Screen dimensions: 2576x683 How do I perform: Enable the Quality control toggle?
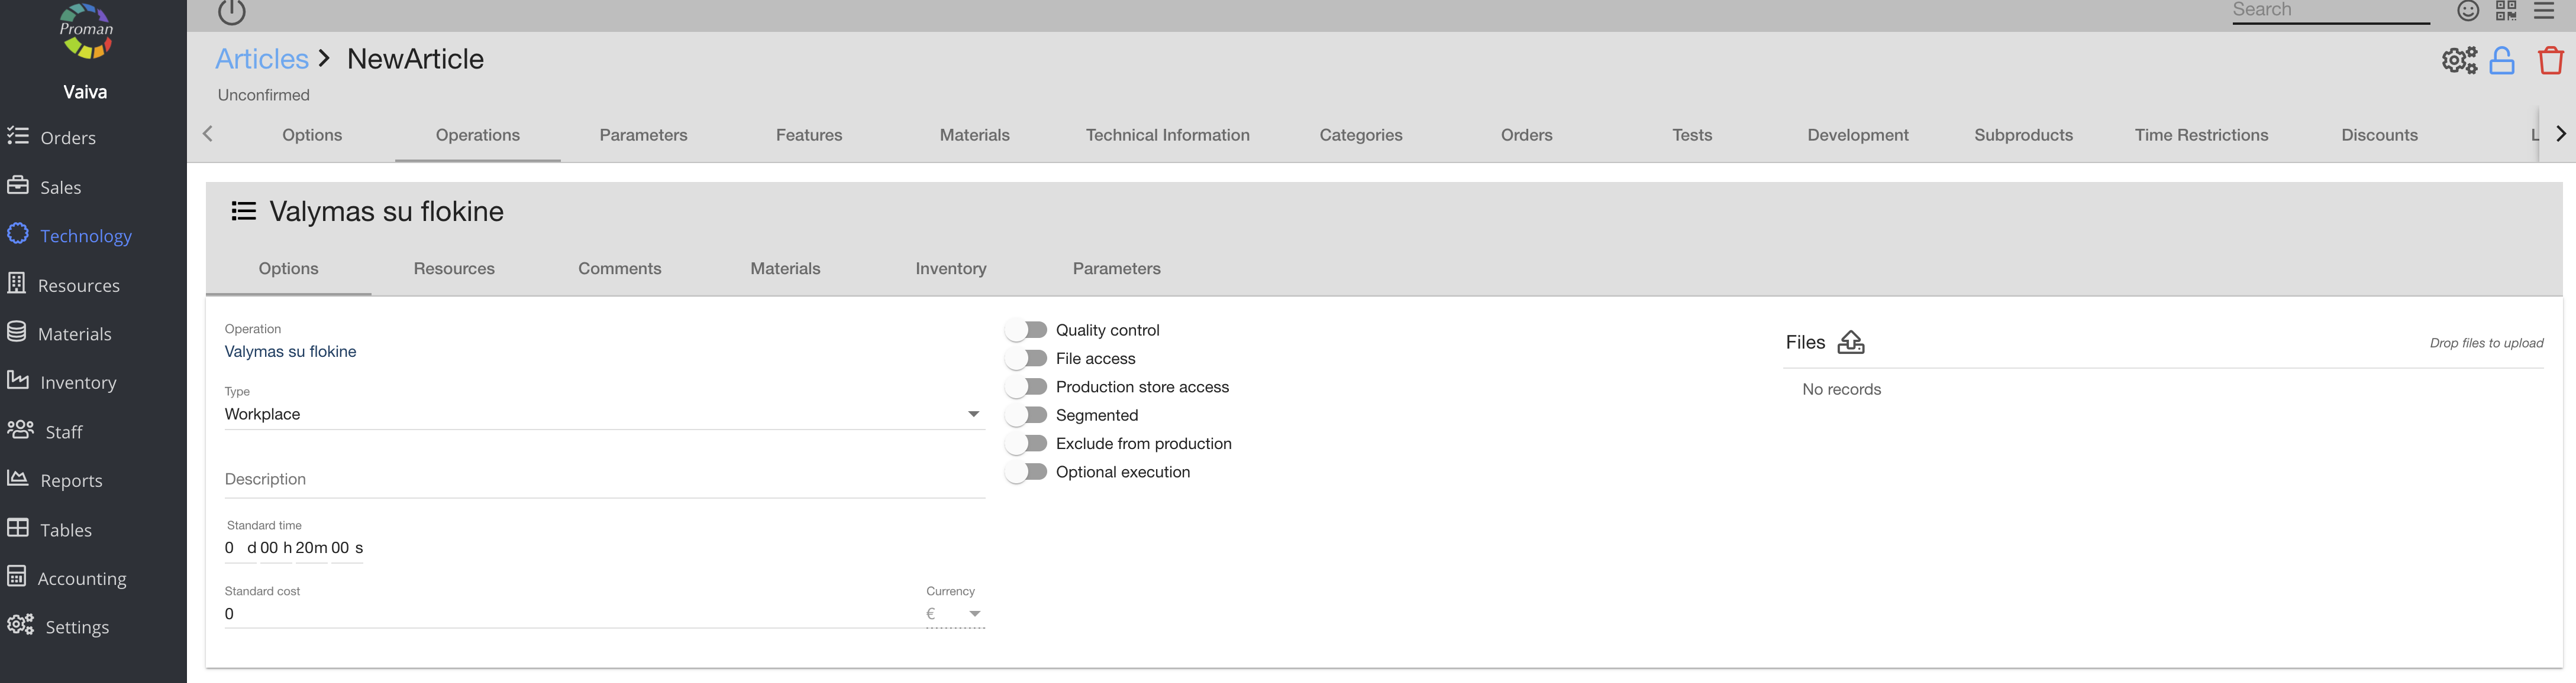tap(1027, 330)
